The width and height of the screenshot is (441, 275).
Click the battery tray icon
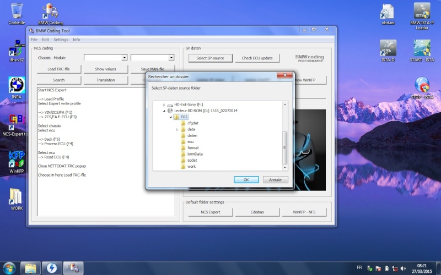[386, 268]
